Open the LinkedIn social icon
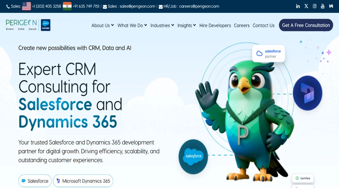 (298, 6)
